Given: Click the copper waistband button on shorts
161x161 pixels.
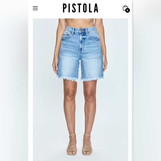Looking at the screenshot, I should [81, 30].
